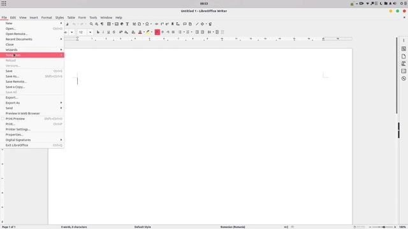Insert a table from the toolbar
The image size is (408, 229).
click(109, 24)
